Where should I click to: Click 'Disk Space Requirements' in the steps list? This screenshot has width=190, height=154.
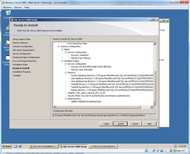[24, 50]
